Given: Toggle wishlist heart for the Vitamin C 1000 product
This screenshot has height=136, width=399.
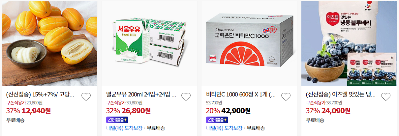Looking at the screenshot, I should (x=286, y=97).
